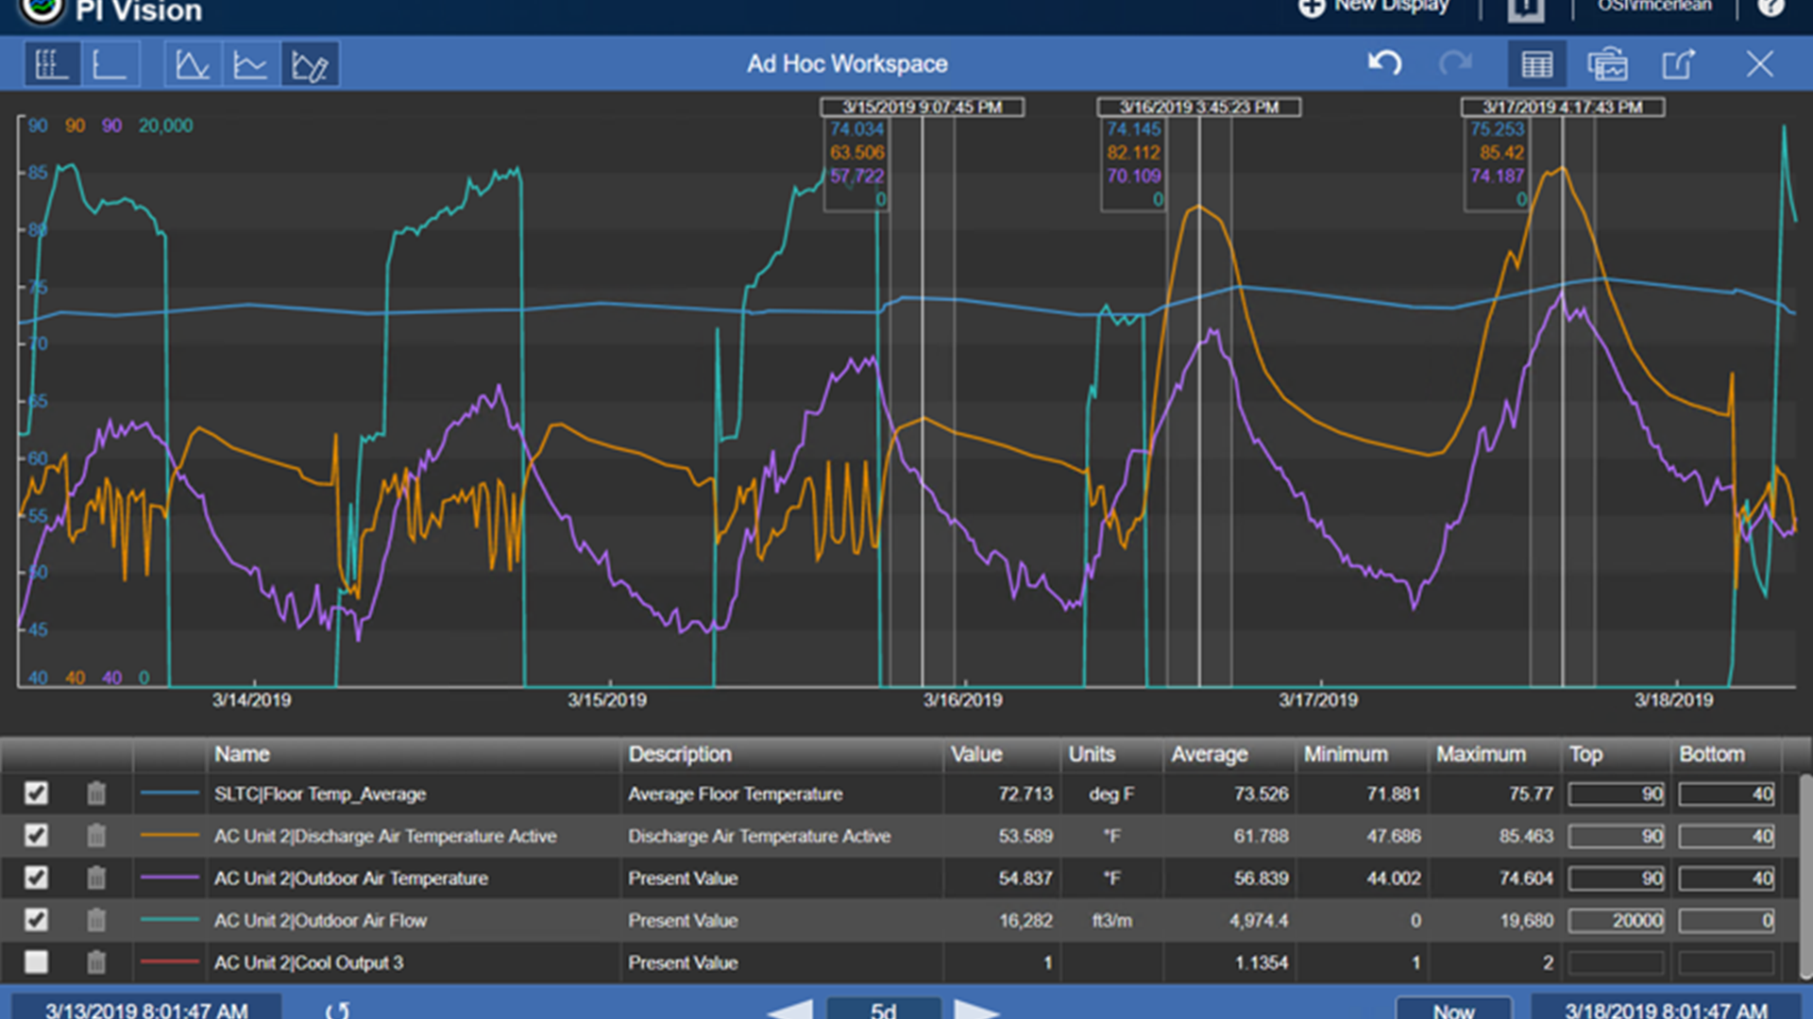The image size is (1813, 1019).
Task: Select the single scale axis icon
Action: 109,65
